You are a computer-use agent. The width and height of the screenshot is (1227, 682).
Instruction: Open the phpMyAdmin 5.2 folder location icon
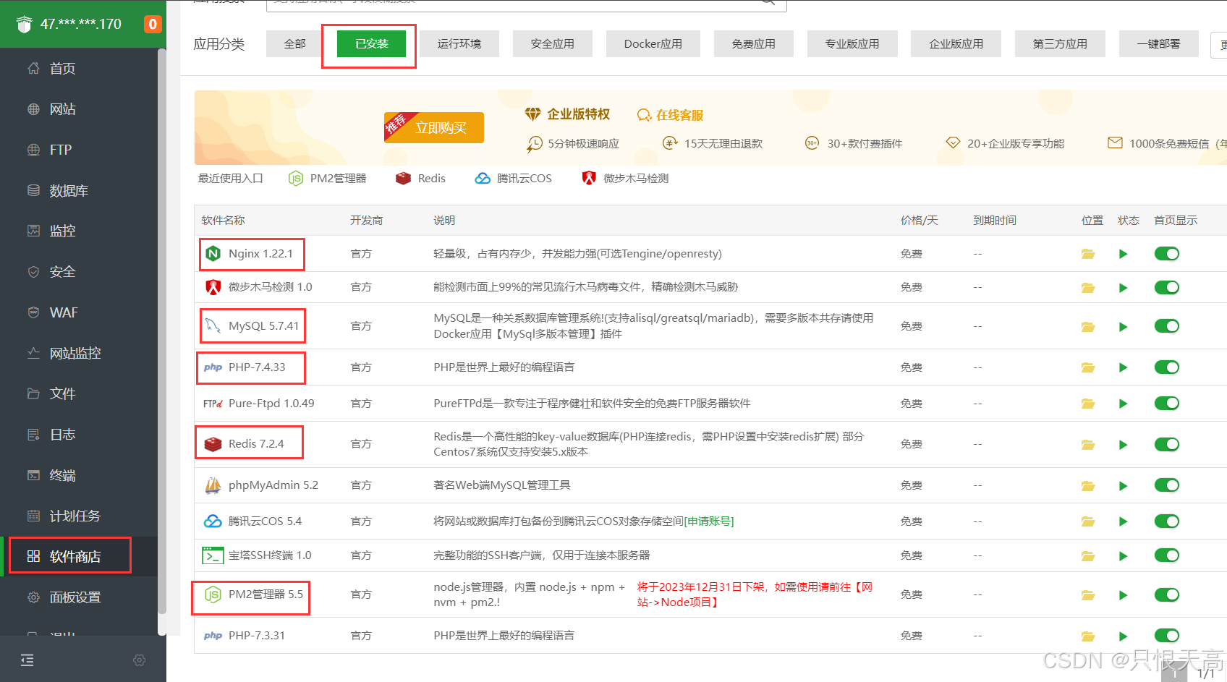1088,486
